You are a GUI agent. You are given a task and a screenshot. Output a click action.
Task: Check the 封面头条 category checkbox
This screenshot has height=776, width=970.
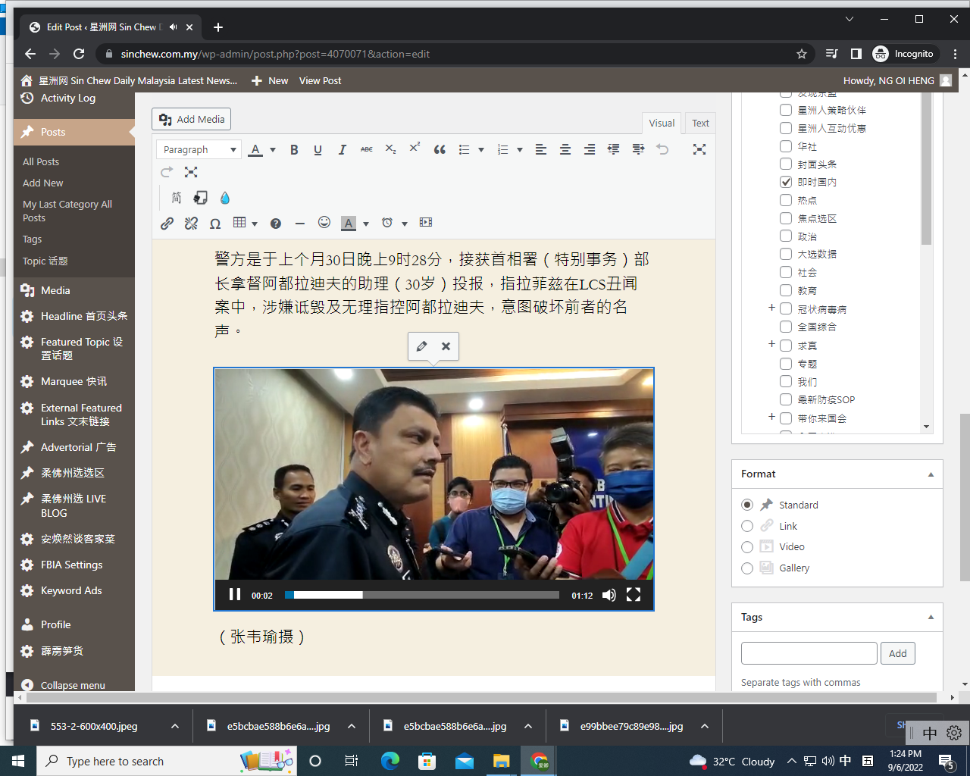[786, 164]
